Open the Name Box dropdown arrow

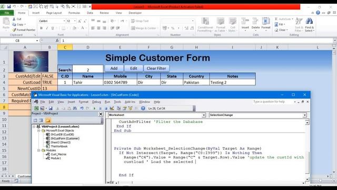pyautogui.click(x=37, y=41)
